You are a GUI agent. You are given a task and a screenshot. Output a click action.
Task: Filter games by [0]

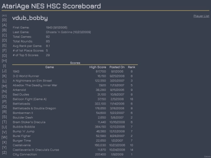[4, 20]
